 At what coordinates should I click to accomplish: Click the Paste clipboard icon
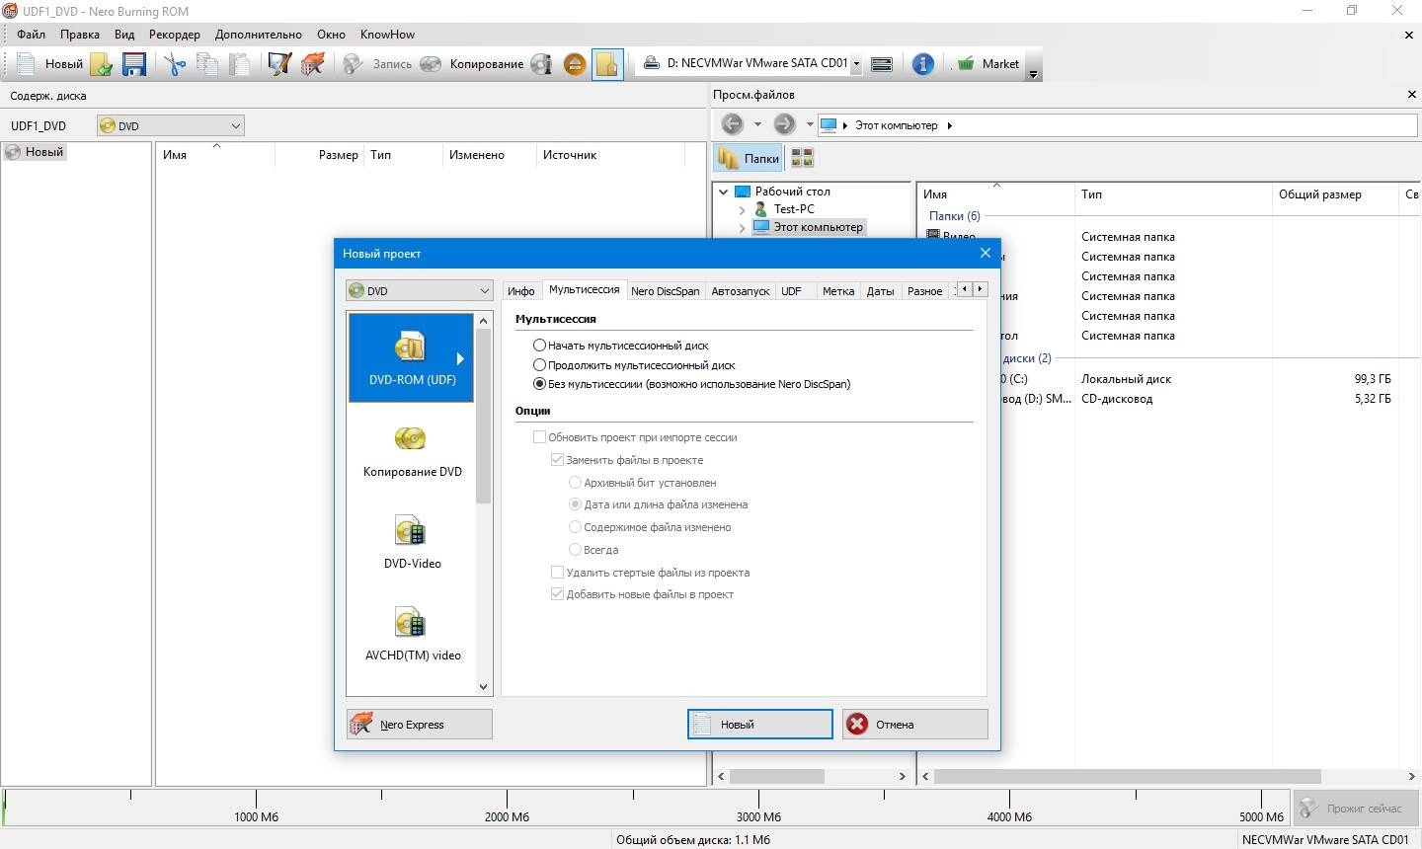pos(240,64)
